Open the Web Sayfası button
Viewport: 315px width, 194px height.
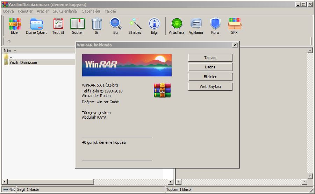(210, 87)
